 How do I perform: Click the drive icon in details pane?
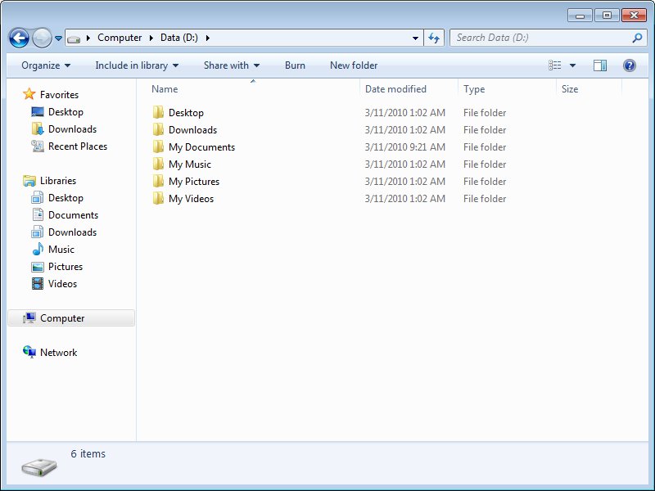pyautogui.click(x=38, y=467)
